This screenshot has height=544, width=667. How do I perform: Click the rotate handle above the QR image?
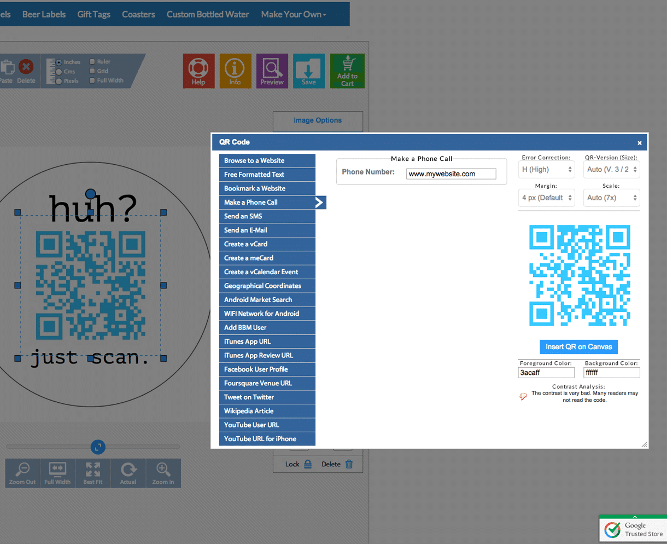click(91, 194)
